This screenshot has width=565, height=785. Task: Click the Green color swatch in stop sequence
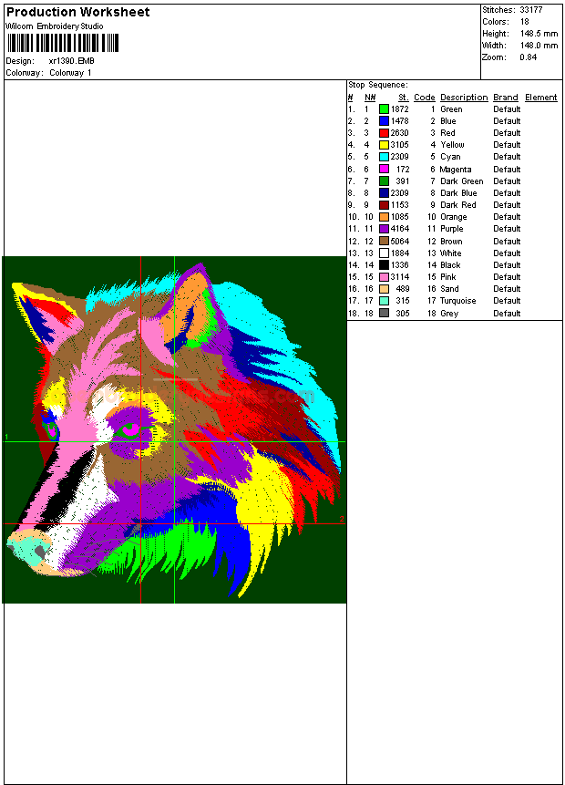pyautogui.click(x=384, y=109)
